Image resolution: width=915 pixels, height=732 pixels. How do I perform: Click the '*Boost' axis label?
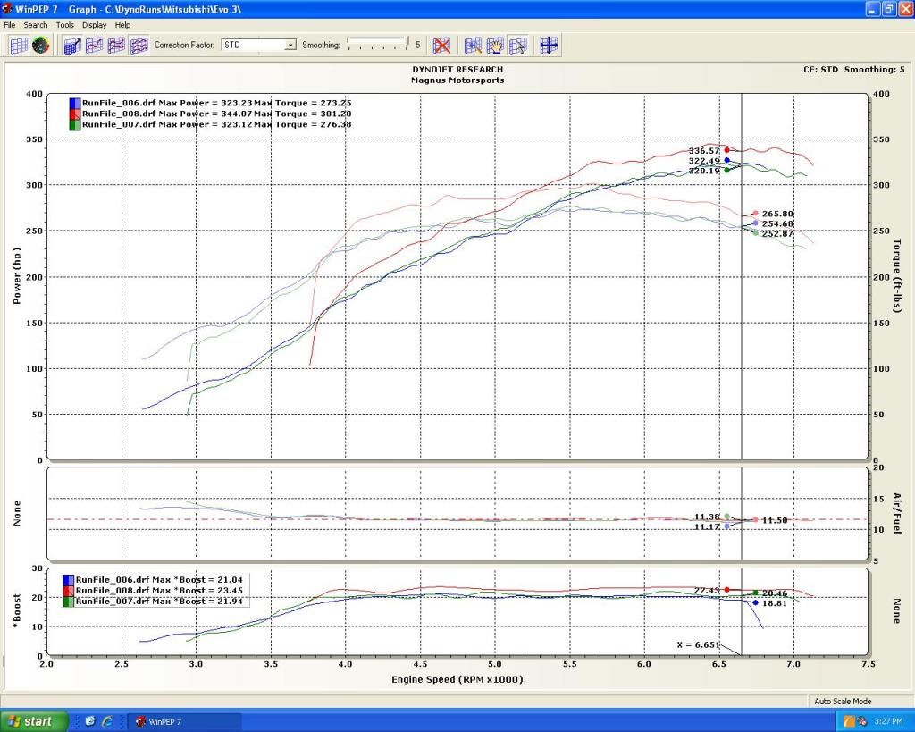tap(17, 611)
